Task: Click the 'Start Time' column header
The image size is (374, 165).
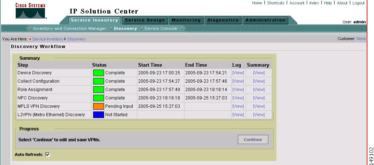Action: [x=150, y=65]
